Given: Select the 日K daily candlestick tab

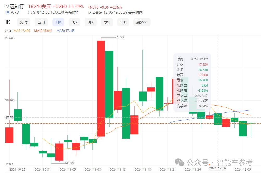Looking at the screenshot, I should tap(58, 22).
